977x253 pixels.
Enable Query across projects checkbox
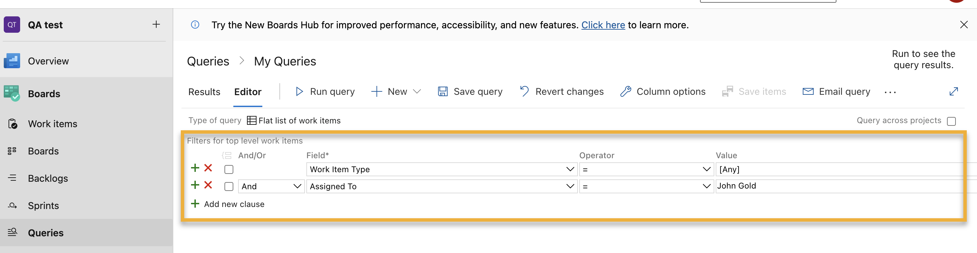951,121
